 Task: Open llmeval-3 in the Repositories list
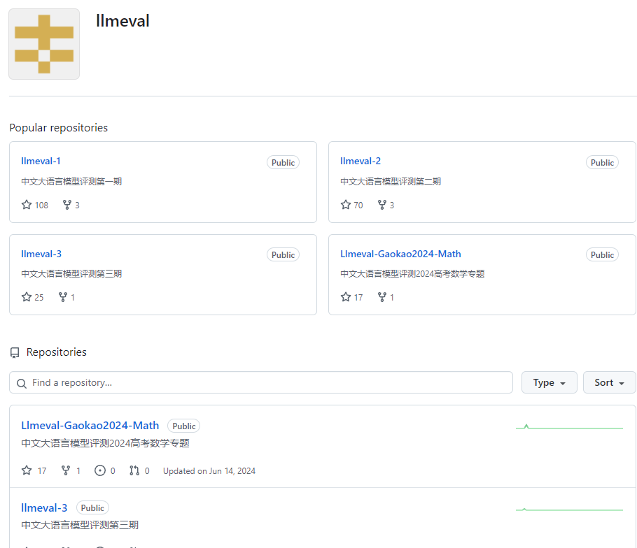pyautogui.click(x=44, y=507)
